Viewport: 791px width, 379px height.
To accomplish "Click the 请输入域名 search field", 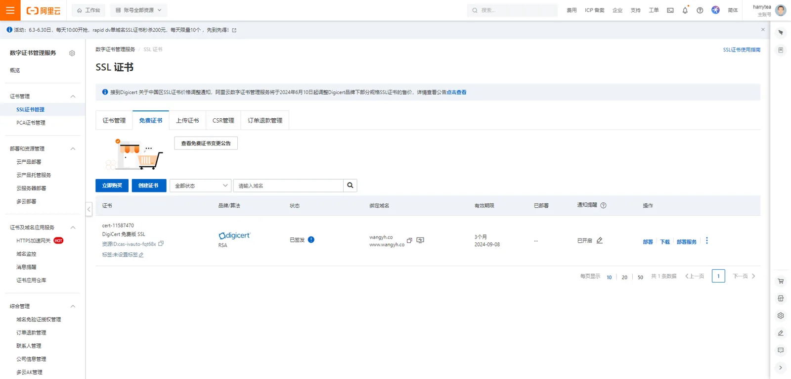I will (288, 186).
